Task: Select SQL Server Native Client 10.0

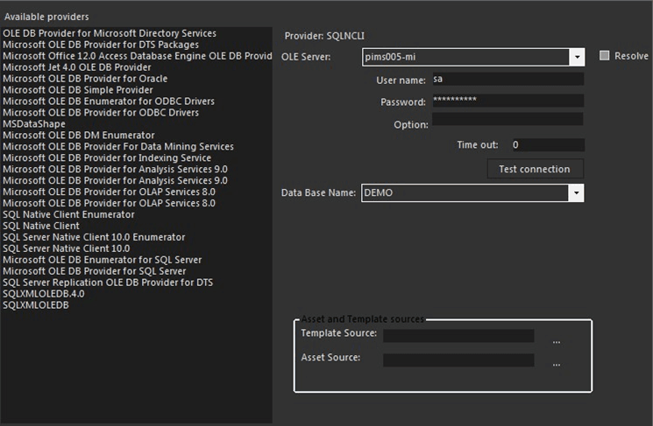Action: 67,248
